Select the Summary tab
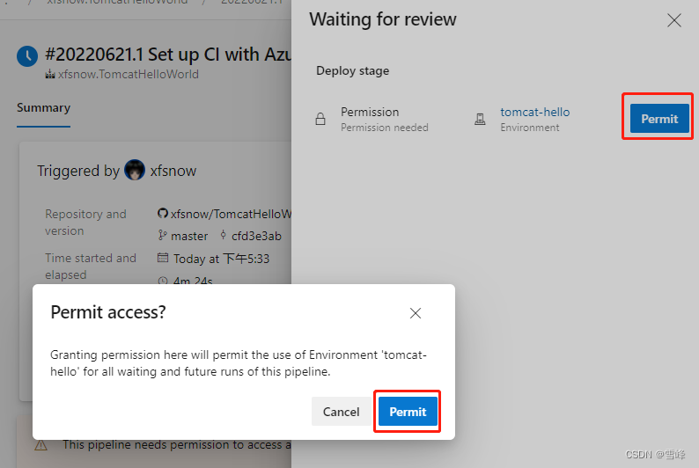The width and height of the screenshot is (699, 468). (44, 107)
